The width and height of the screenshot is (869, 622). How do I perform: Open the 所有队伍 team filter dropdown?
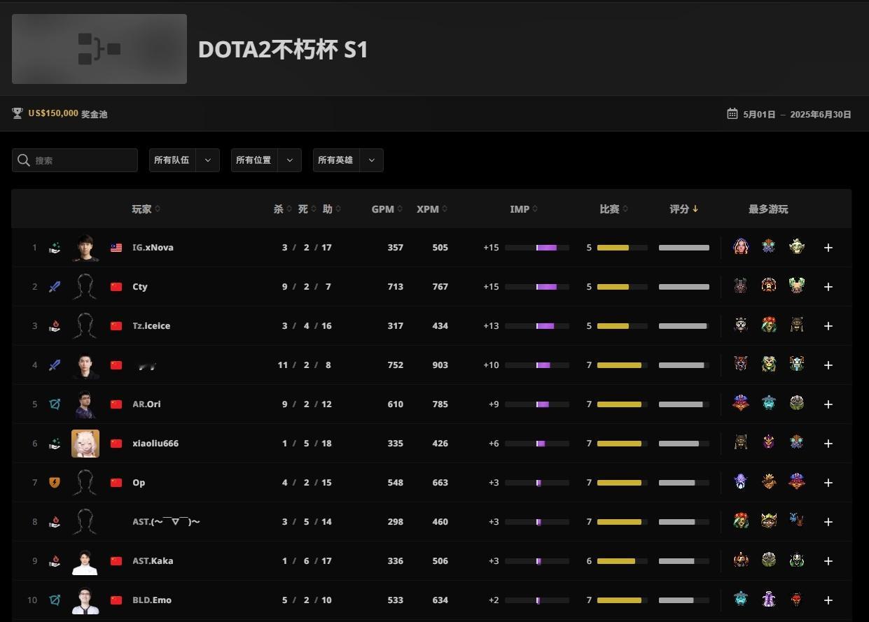pyautogui.click(x=184, y=160)
